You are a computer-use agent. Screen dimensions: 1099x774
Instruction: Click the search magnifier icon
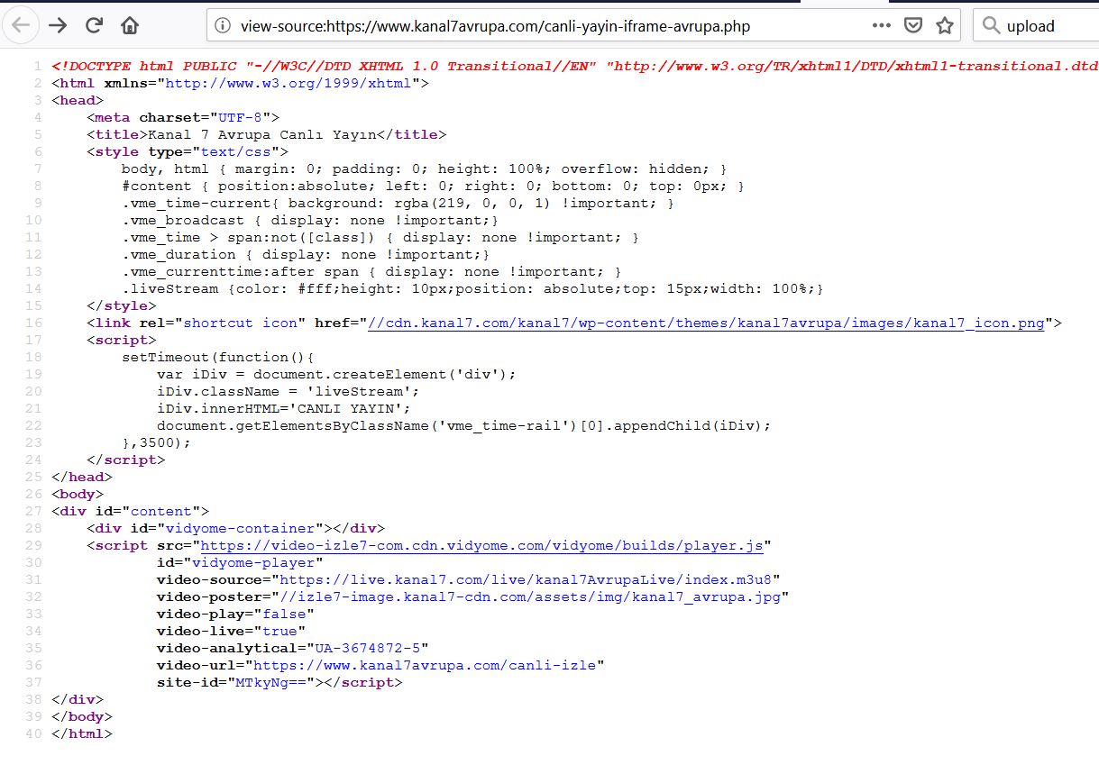(x=990, y=26)
